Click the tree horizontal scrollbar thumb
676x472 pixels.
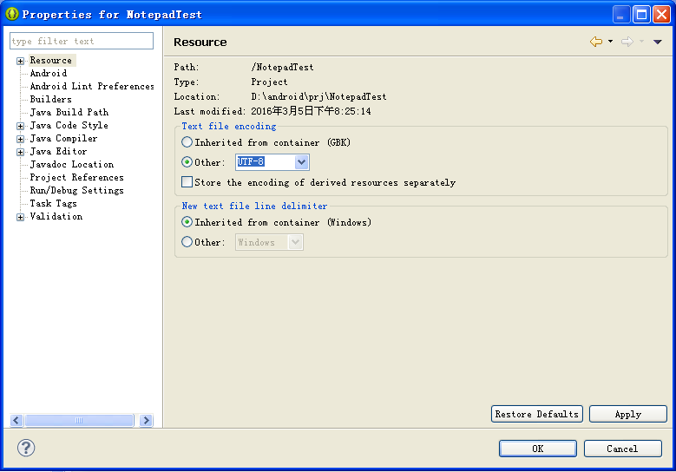coord(79,420)
